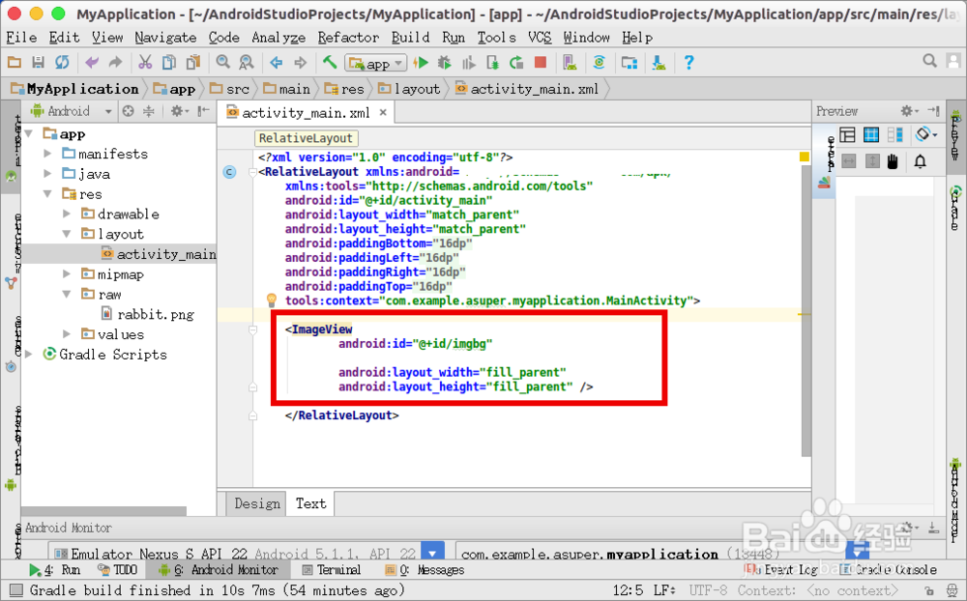This screenshot has height=601, width=967.
Task: Open Terminal tool window button
Action: [332, 570]
